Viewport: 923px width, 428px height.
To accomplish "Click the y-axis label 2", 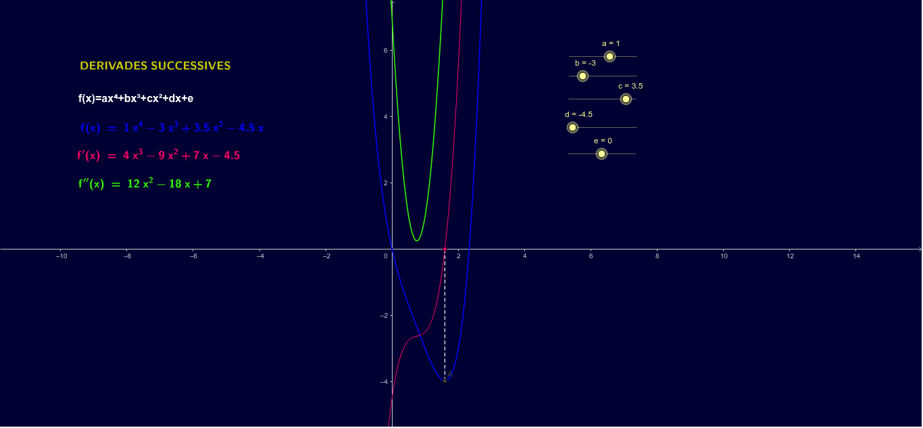I will click(384, 183).
